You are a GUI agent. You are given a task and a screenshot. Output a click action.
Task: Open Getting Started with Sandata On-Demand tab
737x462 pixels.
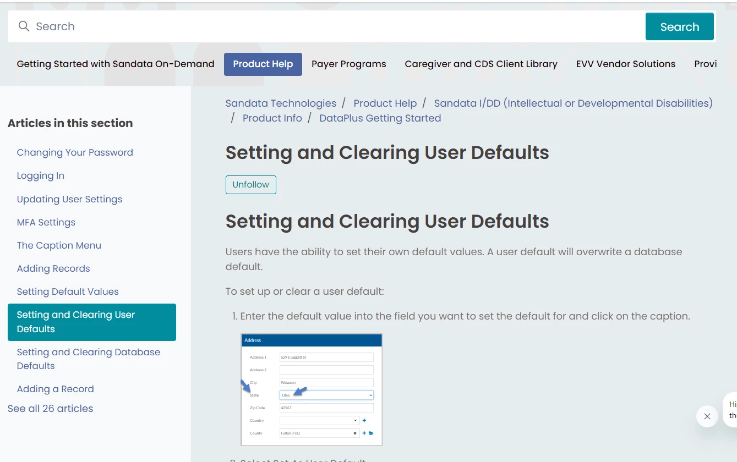pyautogui.click(x=116, y=64)
